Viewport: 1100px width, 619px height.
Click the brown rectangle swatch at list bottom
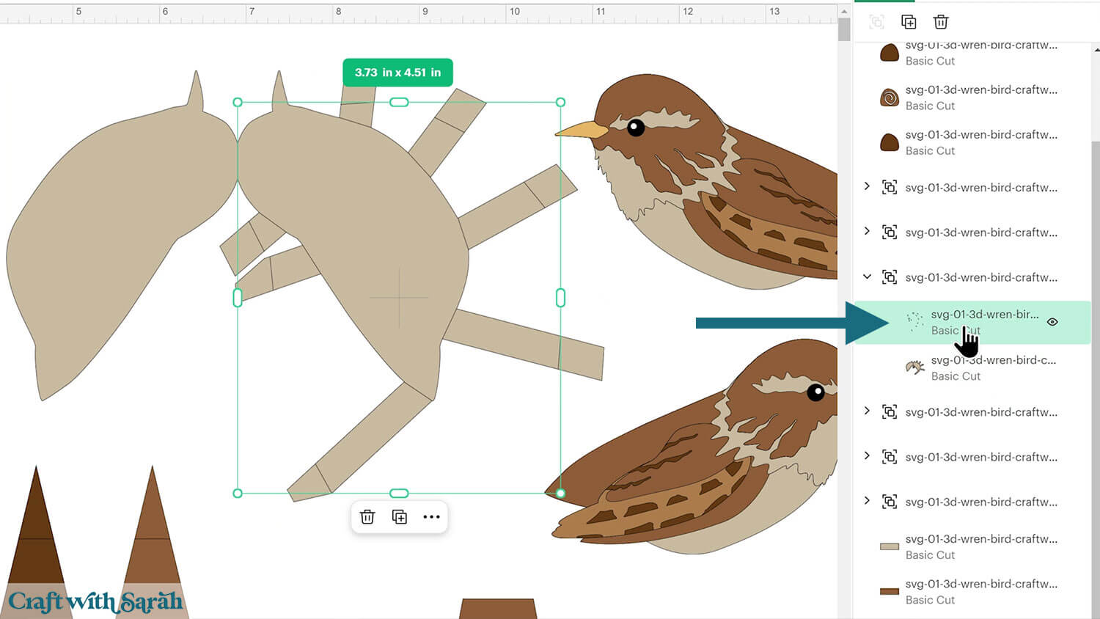890,591
